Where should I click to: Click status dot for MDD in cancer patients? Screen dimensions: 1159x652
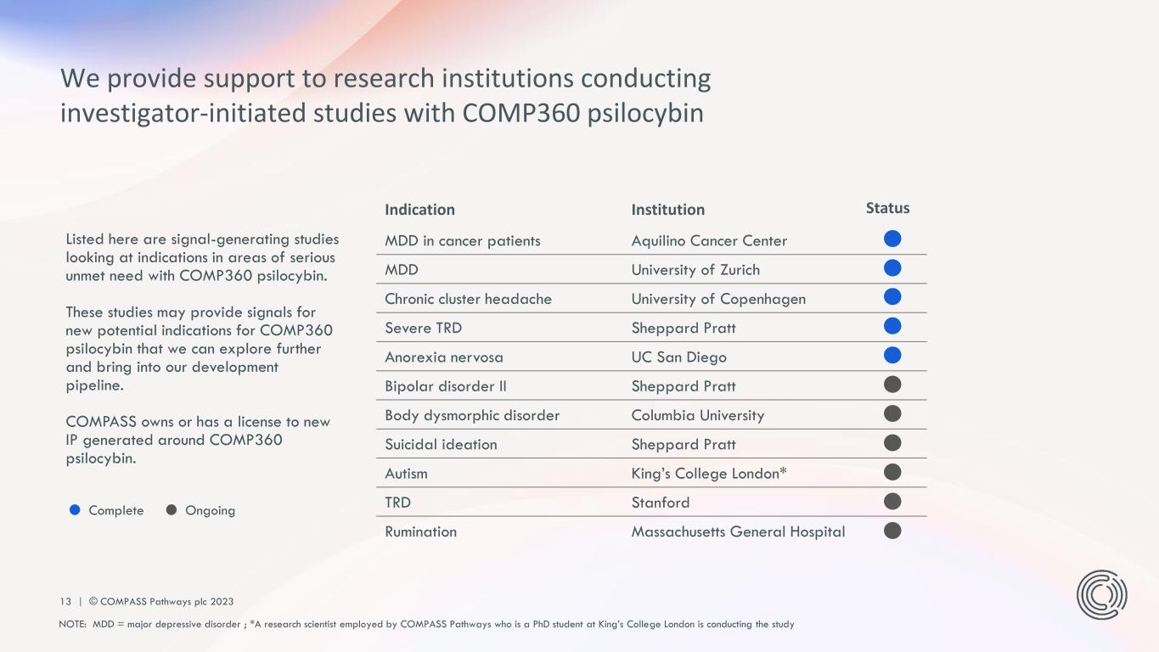pos(892,239)
